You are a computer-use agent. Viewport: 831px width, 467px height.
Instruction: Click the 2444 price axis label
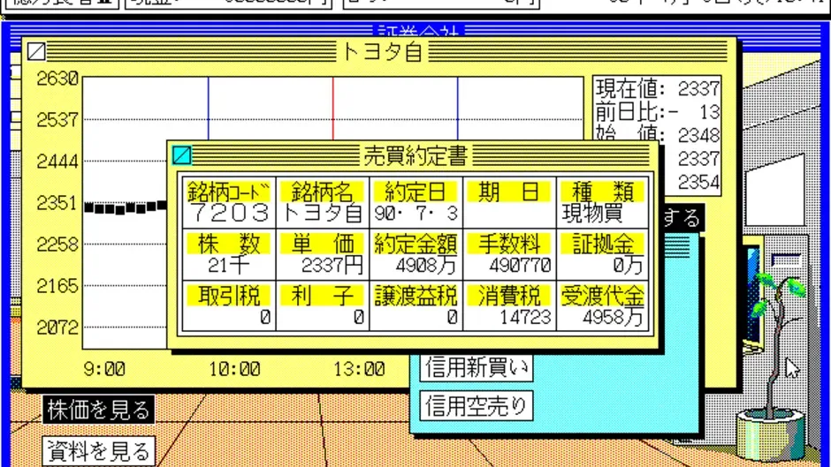click(57, 162)
